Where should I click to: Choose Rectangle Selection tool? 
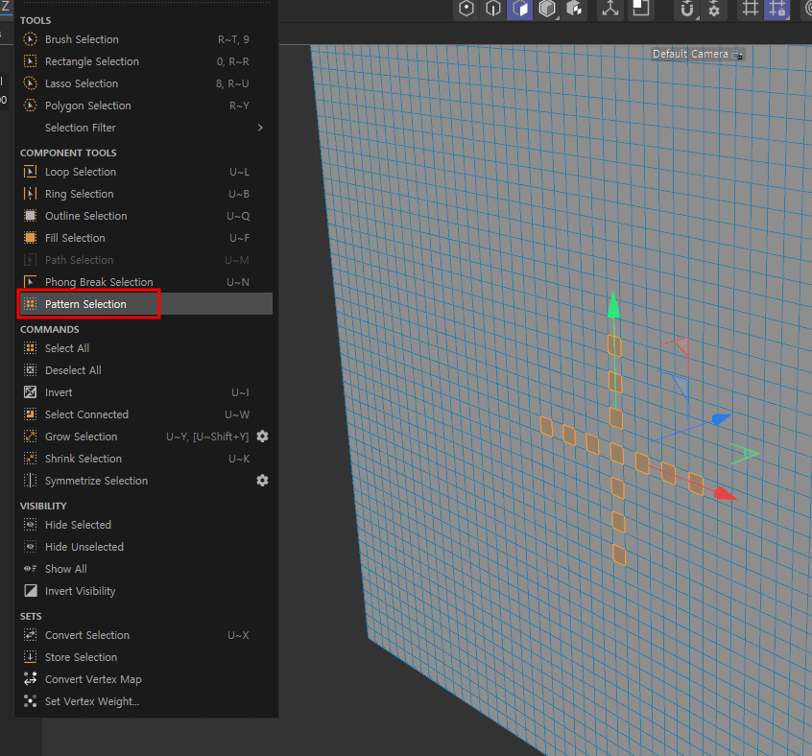[x=147, y=61]
